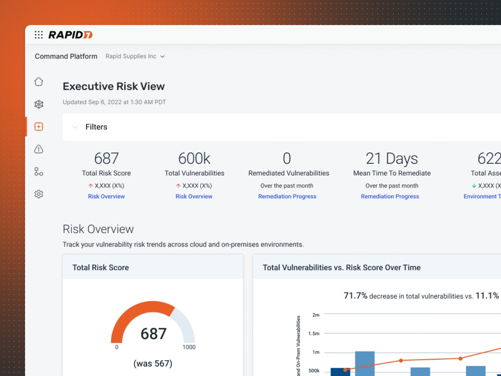Image resolution: width=501 pixels, height=376 pixels.
Task: Click the active orange dashboard sidebar icon
Action: pos(38,127)
